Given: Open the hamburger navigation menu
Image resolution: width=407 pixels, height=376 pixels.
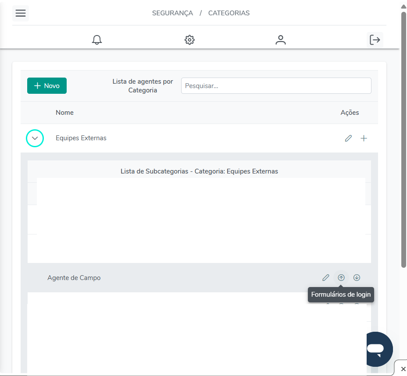Looking at the screenshot, I should (x=21, y=13).
